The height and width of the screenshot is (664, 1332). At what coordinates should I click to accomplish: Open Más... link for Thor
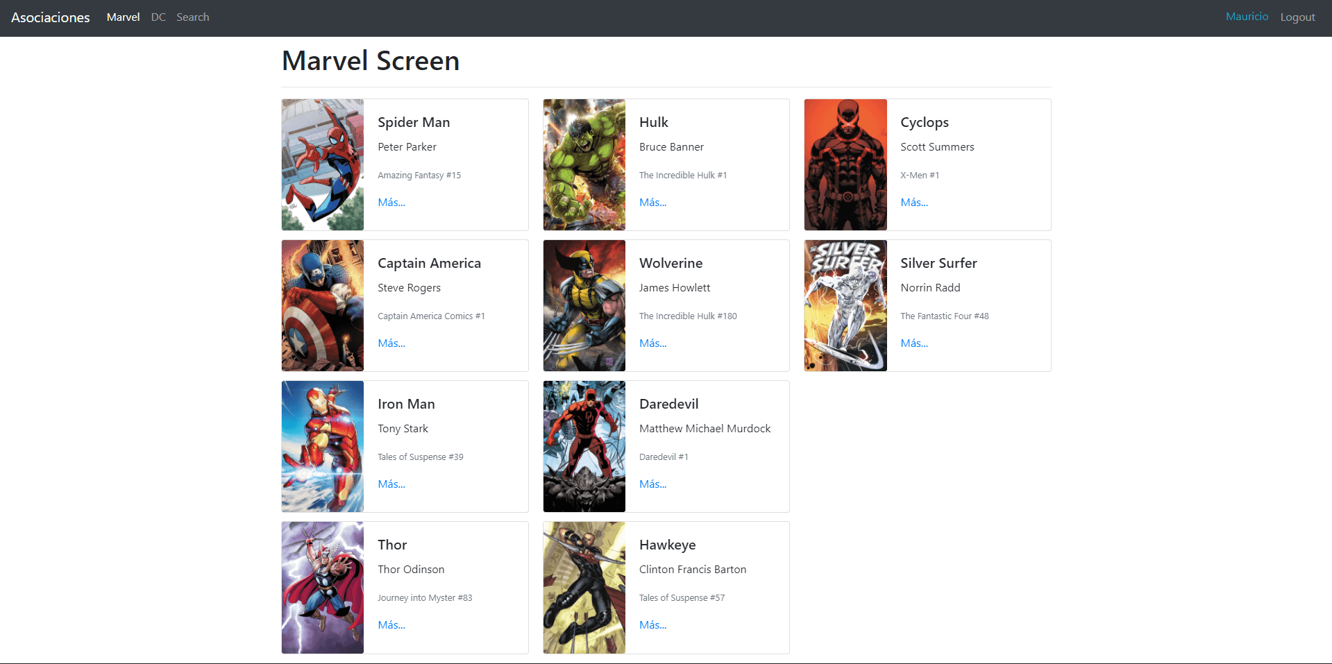pyautogui.click(x=391, y=625)
